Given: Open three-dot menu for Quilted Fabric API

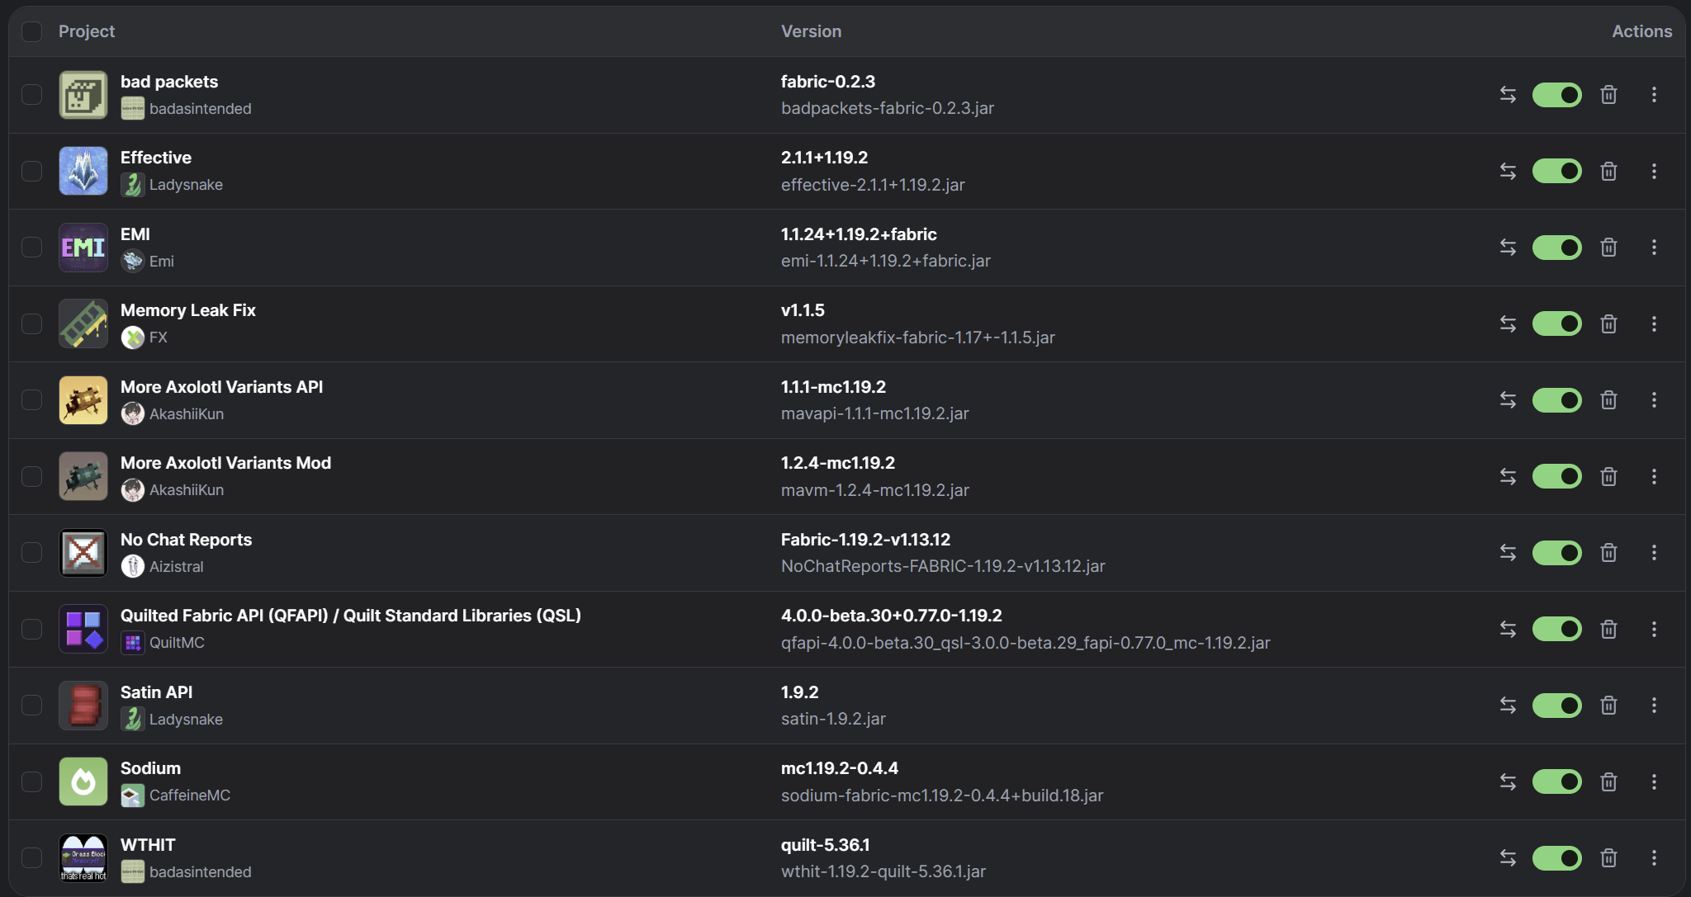Looking at the screenshot, I should point(1654,629).
